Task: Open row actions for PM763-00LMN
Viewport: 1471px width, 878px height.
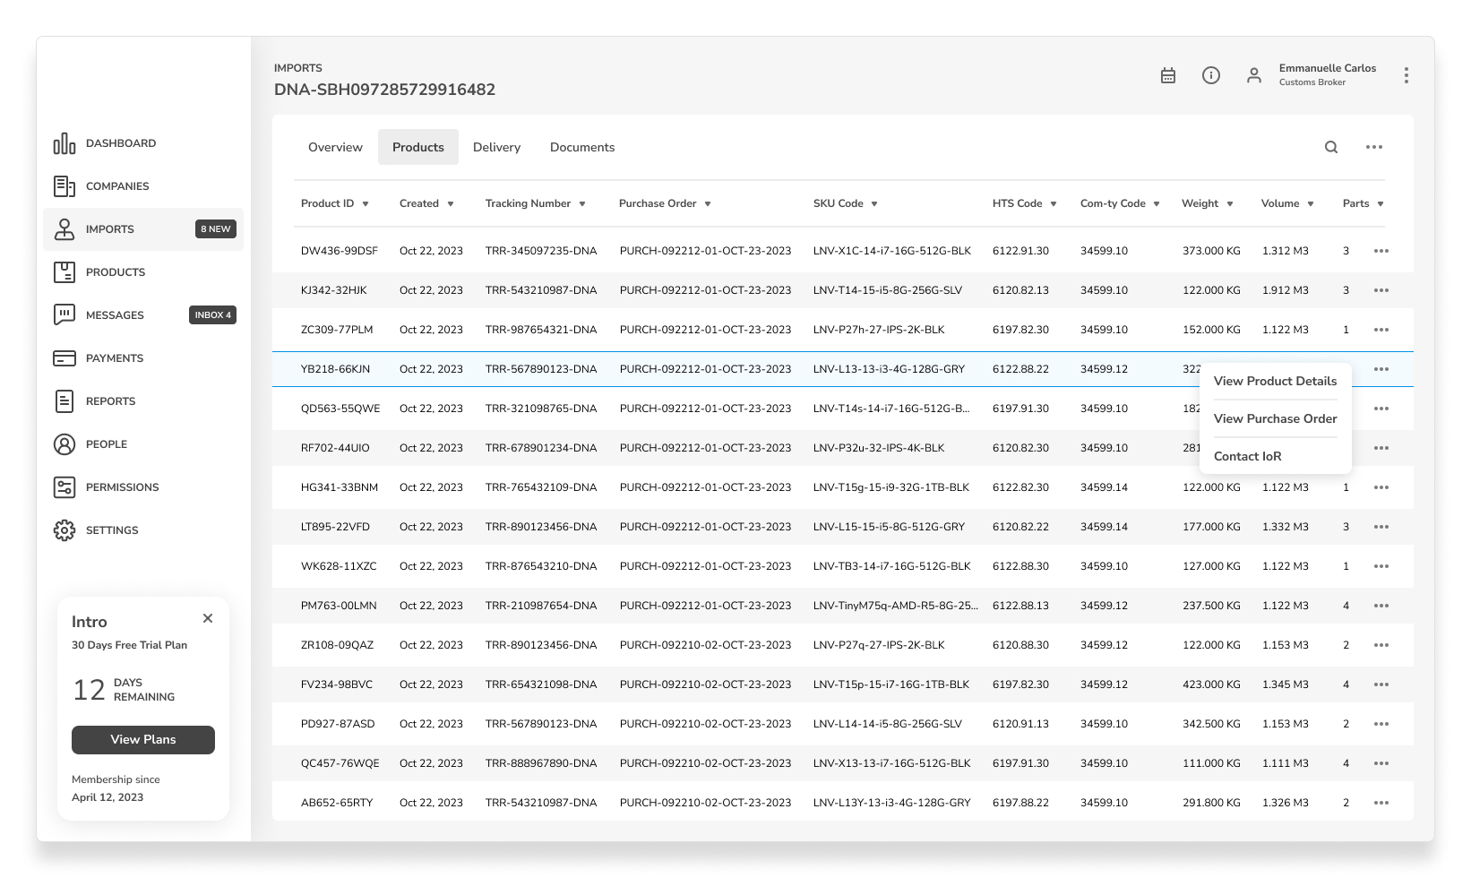Action: [1381, 606]
